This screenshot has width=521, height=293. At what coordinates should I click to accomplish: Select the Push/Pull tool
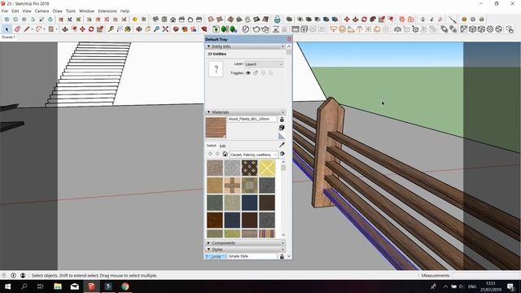click(65, 29)
